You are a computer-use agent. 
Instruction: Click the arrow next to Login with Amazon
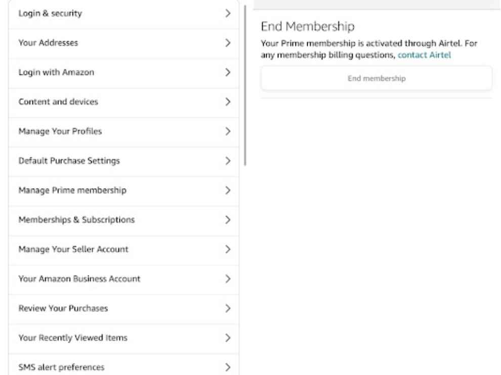point(228,72)
